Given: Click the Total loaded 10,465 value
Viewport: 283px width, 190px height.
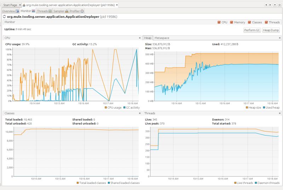Looking at the screenshot, I should [28, 120].
